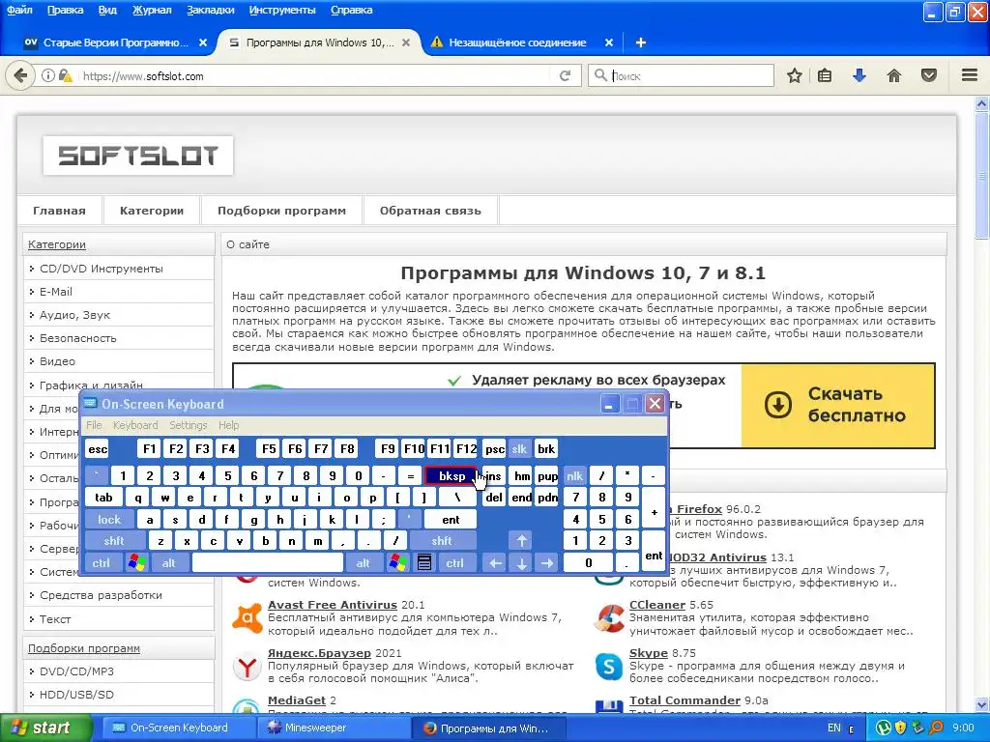The image size is (990, 742).
Task: Open the Windows start button
Action: point(45,728)
